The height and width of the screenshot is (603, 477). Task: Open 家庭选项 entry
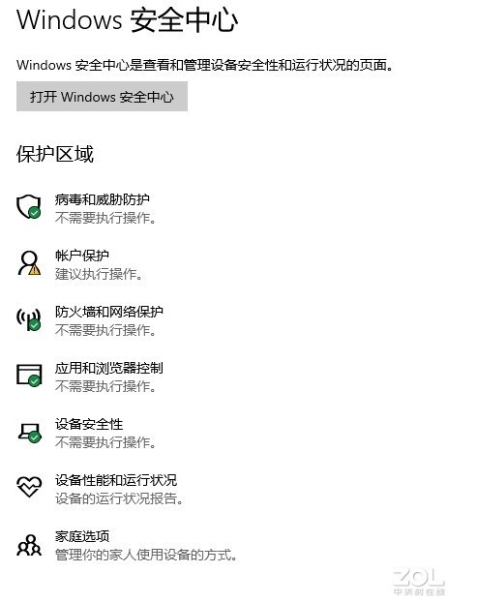point(82,536)
